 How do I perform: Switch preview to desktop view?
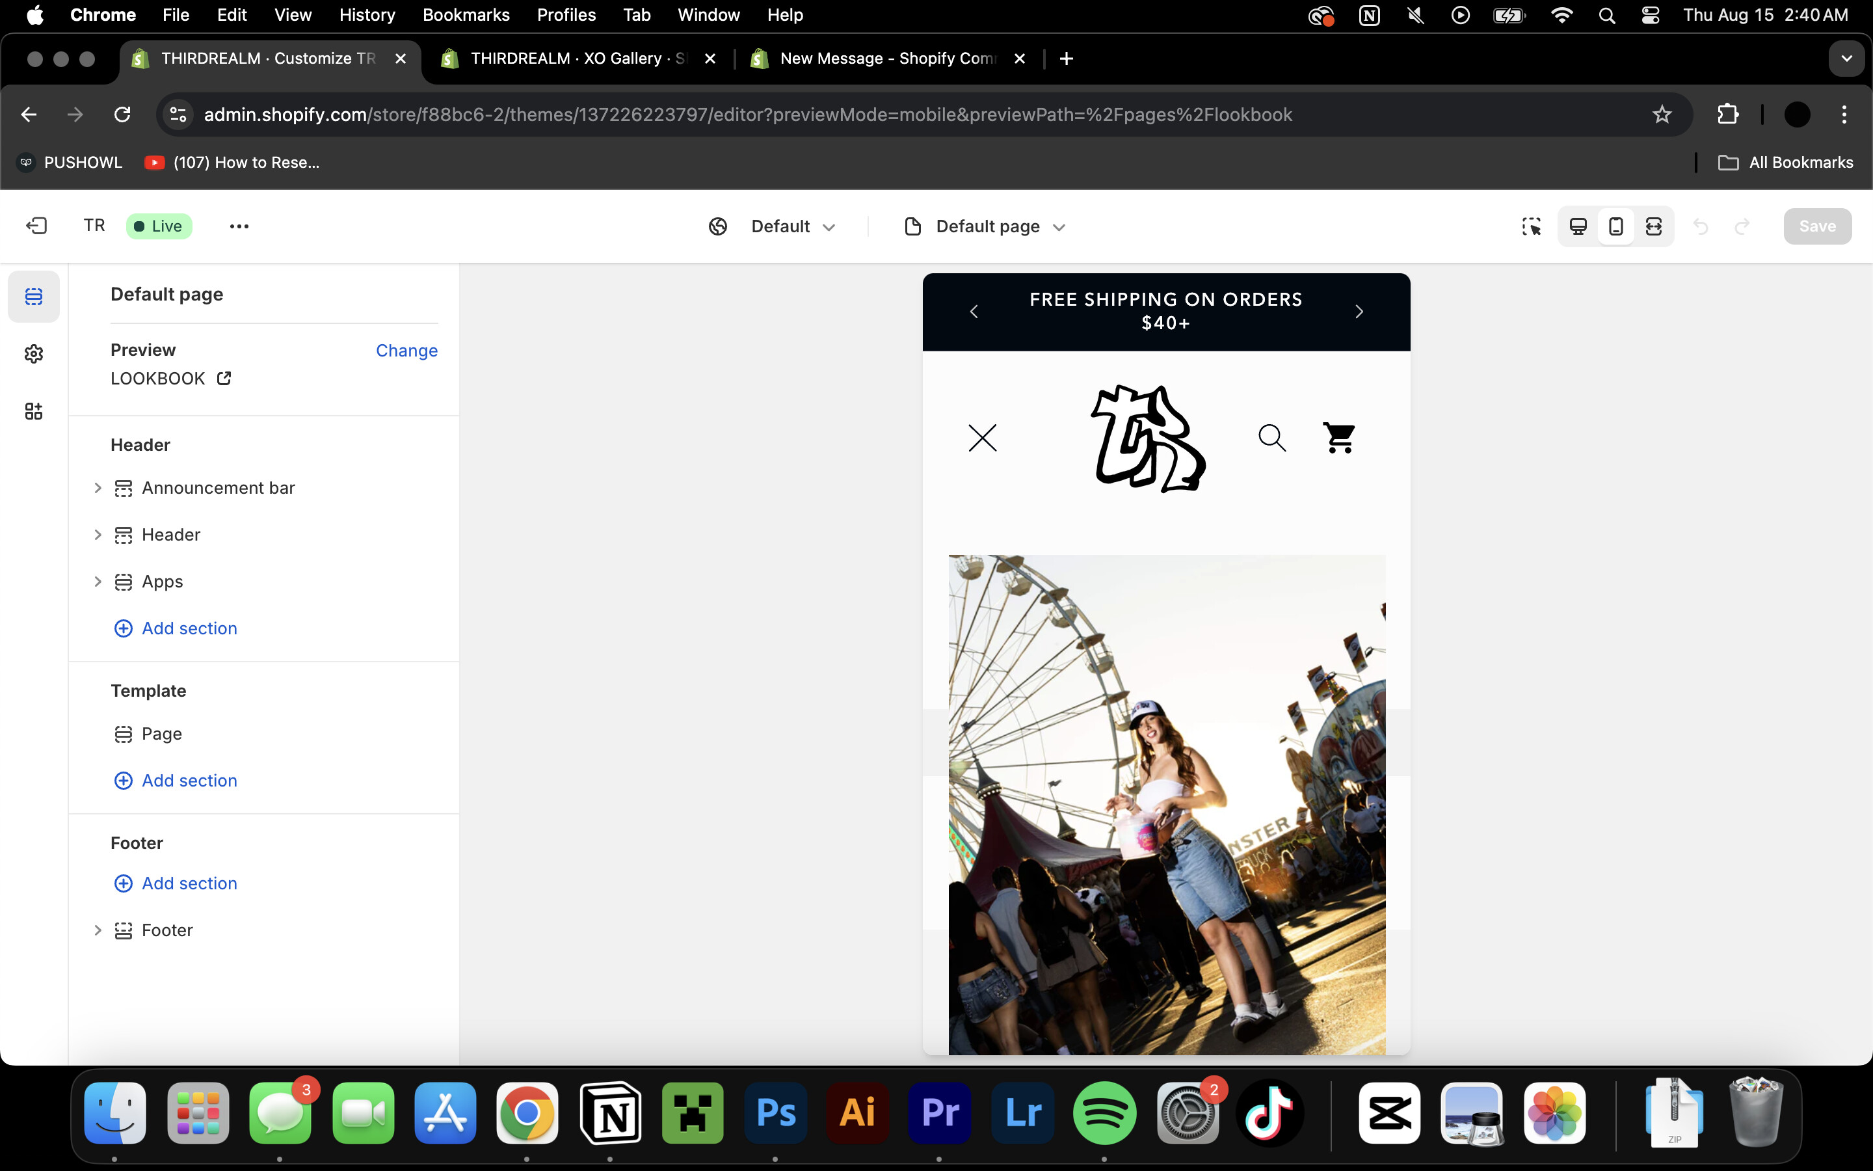coord(1578,226)
